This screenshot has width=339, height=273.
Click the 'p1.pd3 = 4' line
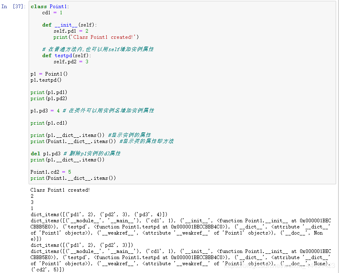(x=92, y=111)
